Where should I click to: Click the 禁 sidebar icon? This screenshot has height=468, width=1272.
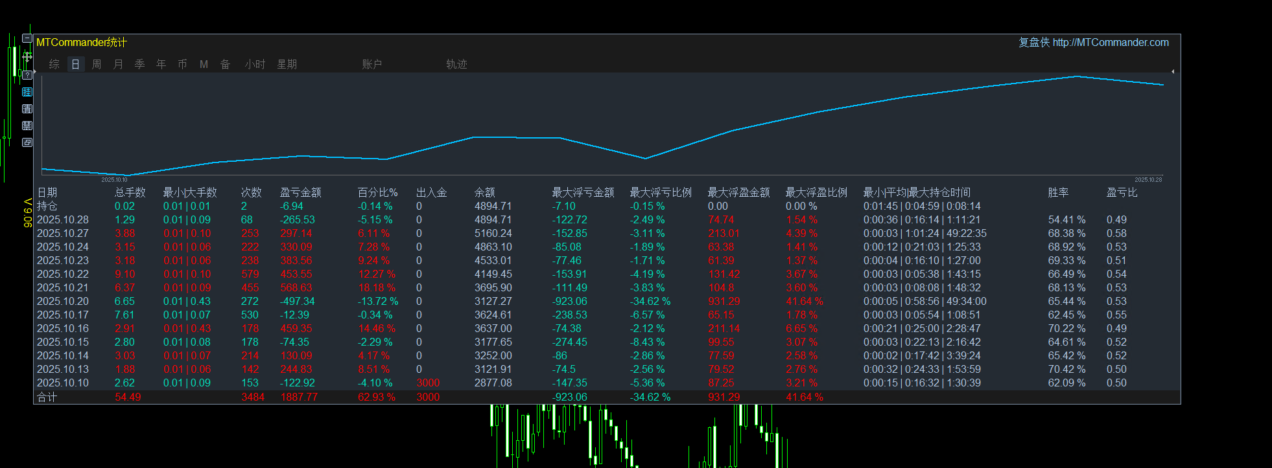27,126
